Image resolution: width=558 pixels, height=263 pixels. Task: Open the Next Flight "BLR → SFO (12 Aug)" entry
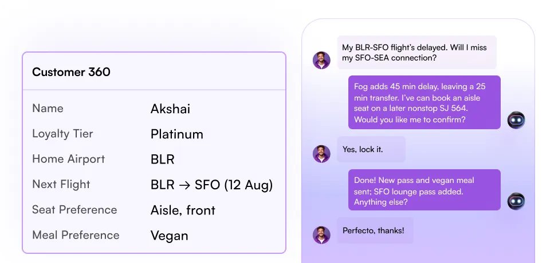[x=211, y=185]
